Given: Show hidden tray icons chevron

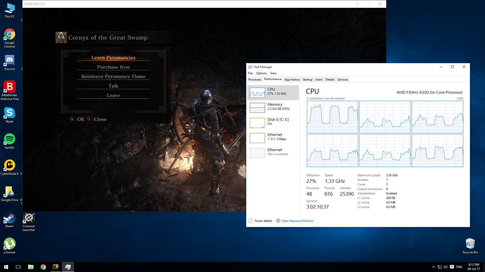Looking at the screenshot, I should click(433, 267).
